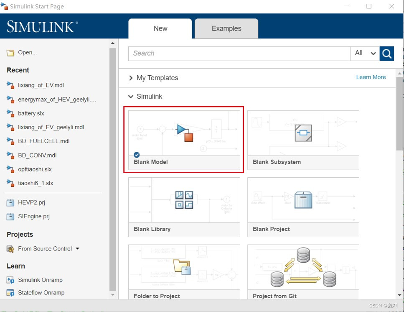
Task: Open recent project HEVP2.prj
Action: (x=31, y=202)
